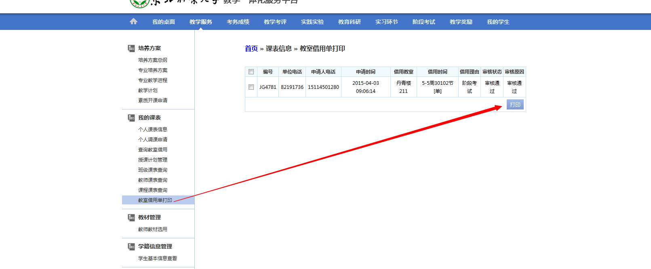Click the 我的课表 section icon
The image size is (651, 269).
point(131,118)
